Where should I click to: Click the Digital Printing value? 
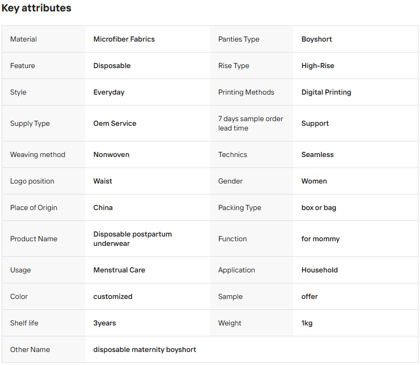tap(326, 92)
